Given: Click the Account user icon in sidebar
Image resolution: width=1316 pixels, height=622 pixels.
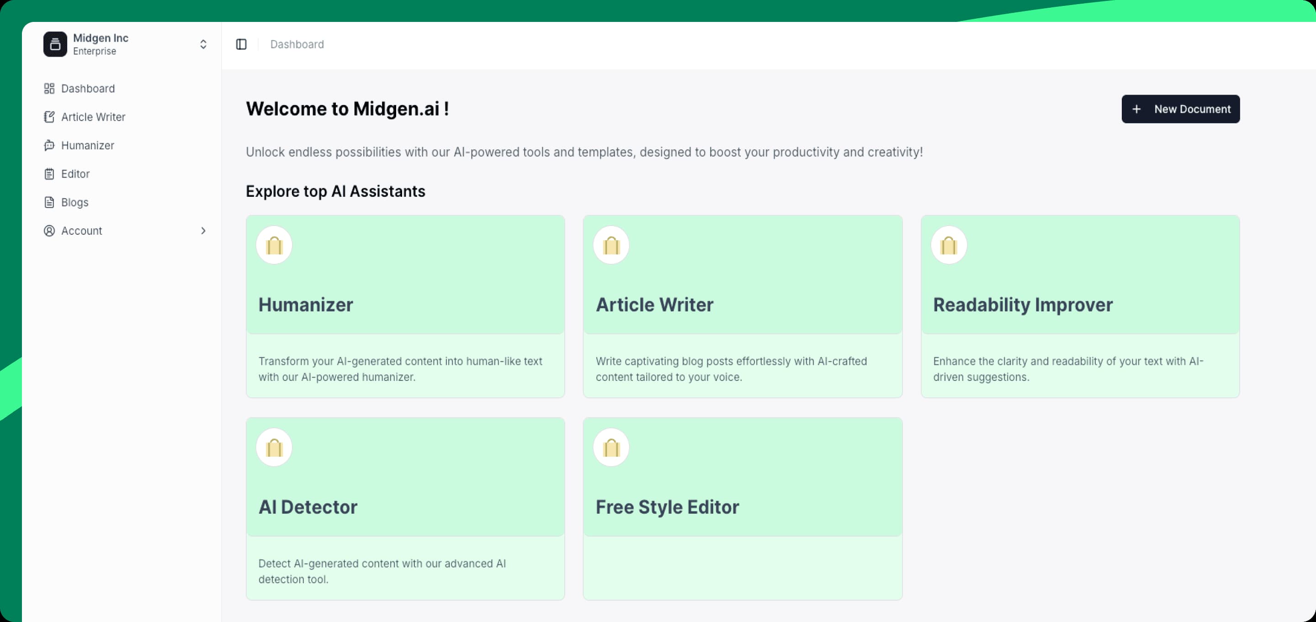Looking at the screenshot, I should coord(49,230).
